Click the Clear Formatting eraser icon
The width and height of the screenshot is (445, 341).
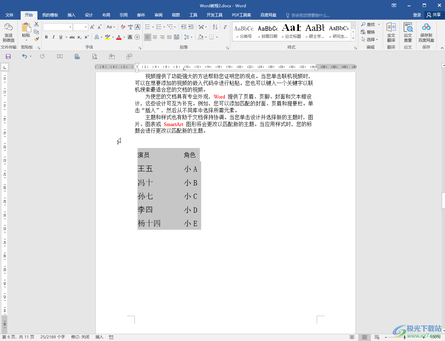pyautogui.click(x=123, y=27)
